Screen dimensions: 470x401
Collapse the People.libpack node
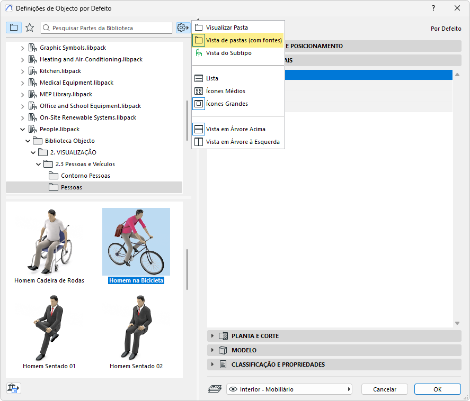(22, 129)
